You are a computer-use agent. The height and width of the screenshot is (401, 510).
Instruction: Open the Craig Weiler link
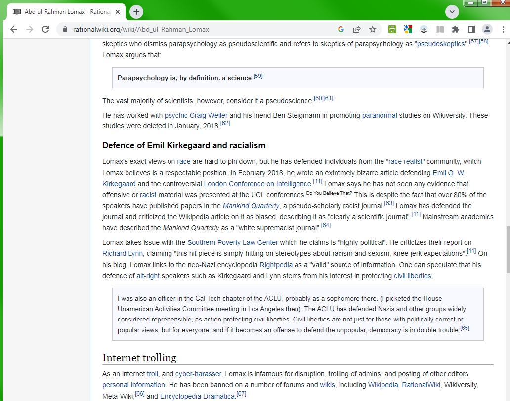point(209,115)
